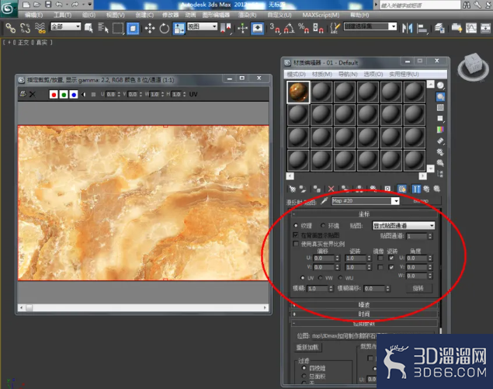Activate the Select Object tool
The width and height of the screenshot is (493, 389).
click(89, 28)
